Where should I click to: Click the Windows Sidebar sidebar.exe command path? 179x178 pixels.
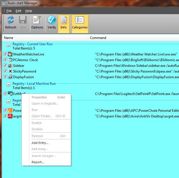pos(137,66)
